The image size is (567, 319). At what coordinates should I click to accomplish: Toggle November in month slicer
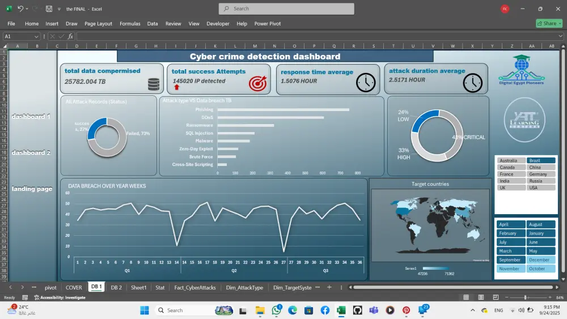(511, 269)
